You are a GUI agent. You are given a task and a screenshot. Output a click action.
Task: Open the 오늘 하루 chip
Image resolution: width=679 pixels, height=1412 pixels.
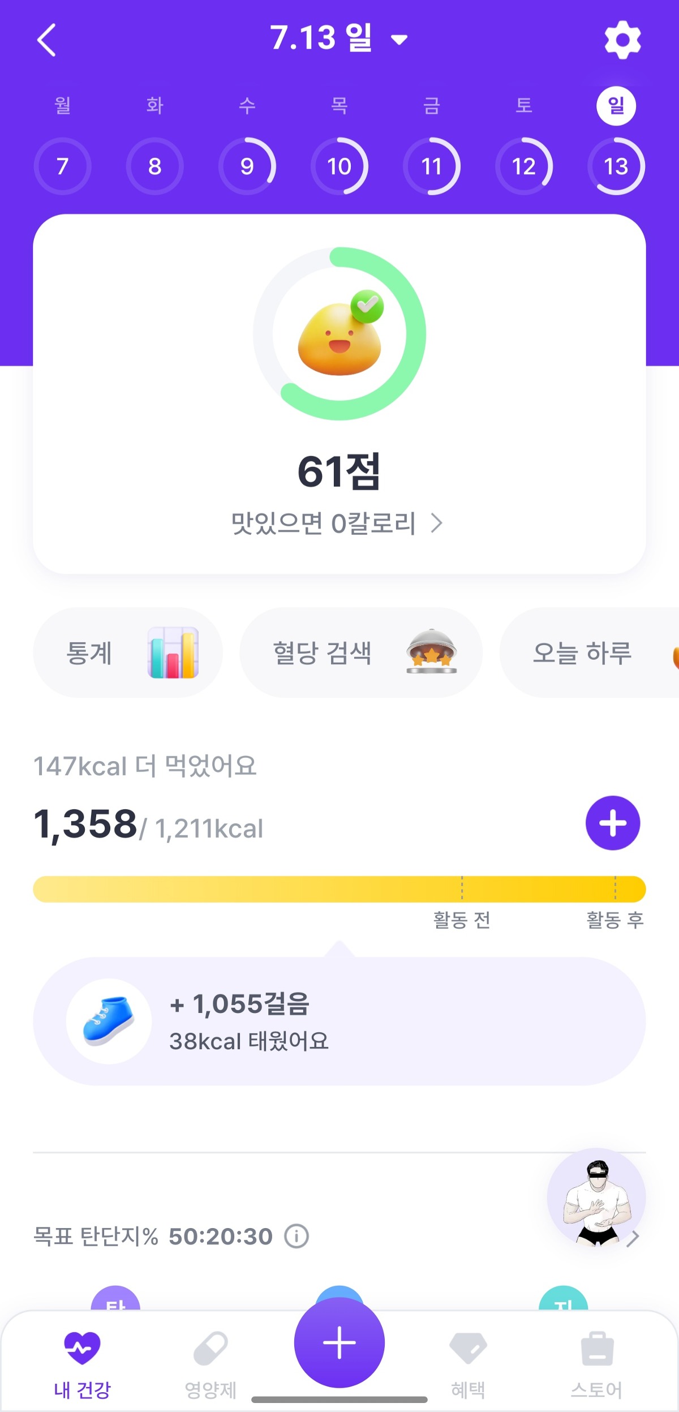(x=588, y=653)
